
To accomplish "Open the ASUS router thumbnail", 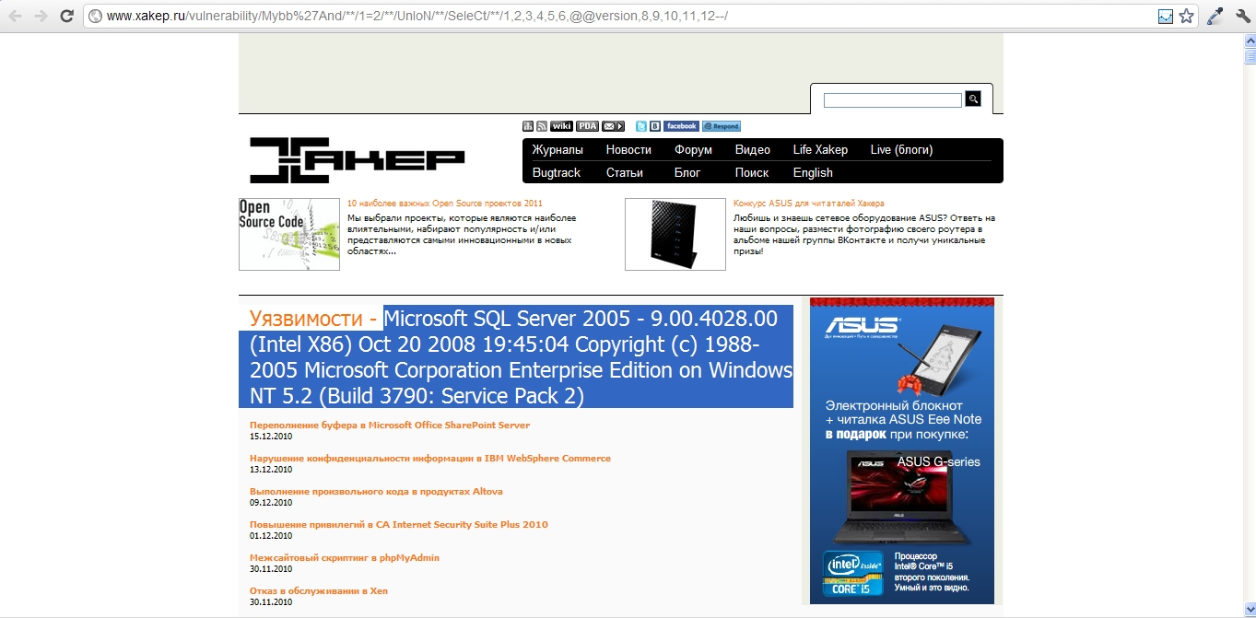I will [675, 234].
